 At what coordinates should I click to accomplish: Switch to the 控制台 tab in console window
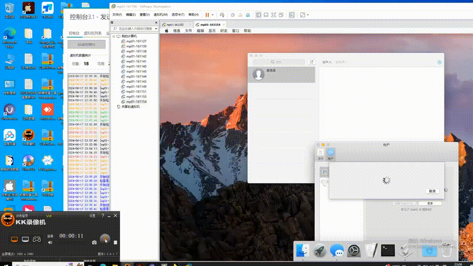[74, 33]
